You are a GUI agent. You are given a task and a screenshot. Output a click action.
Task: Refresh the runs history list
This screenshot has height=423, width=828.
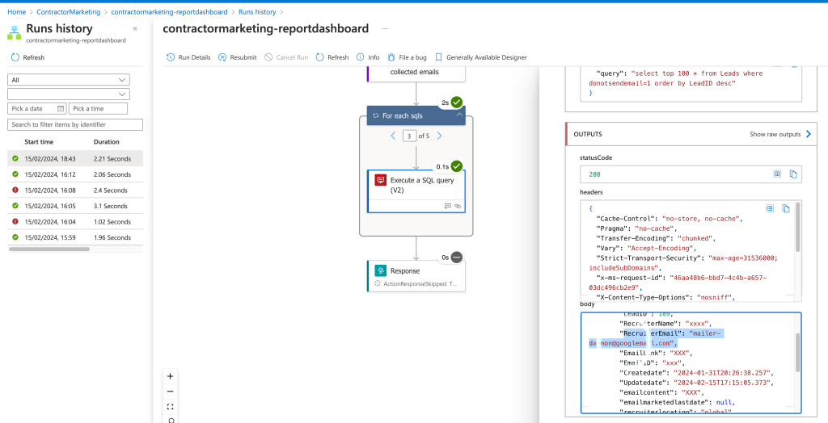tap(27, 57)
